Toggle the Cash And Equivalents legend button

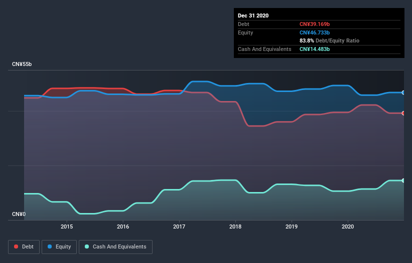point(115,247)
